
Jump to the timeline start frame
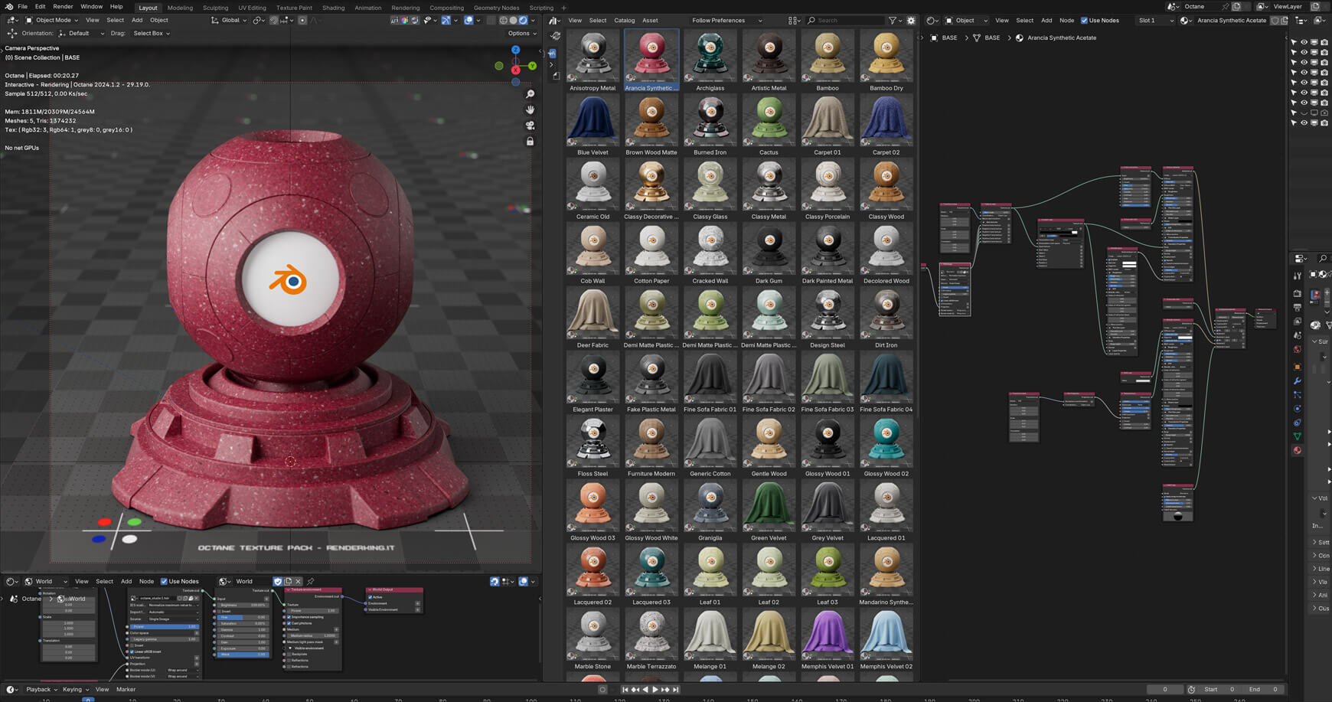coord(625,690)
